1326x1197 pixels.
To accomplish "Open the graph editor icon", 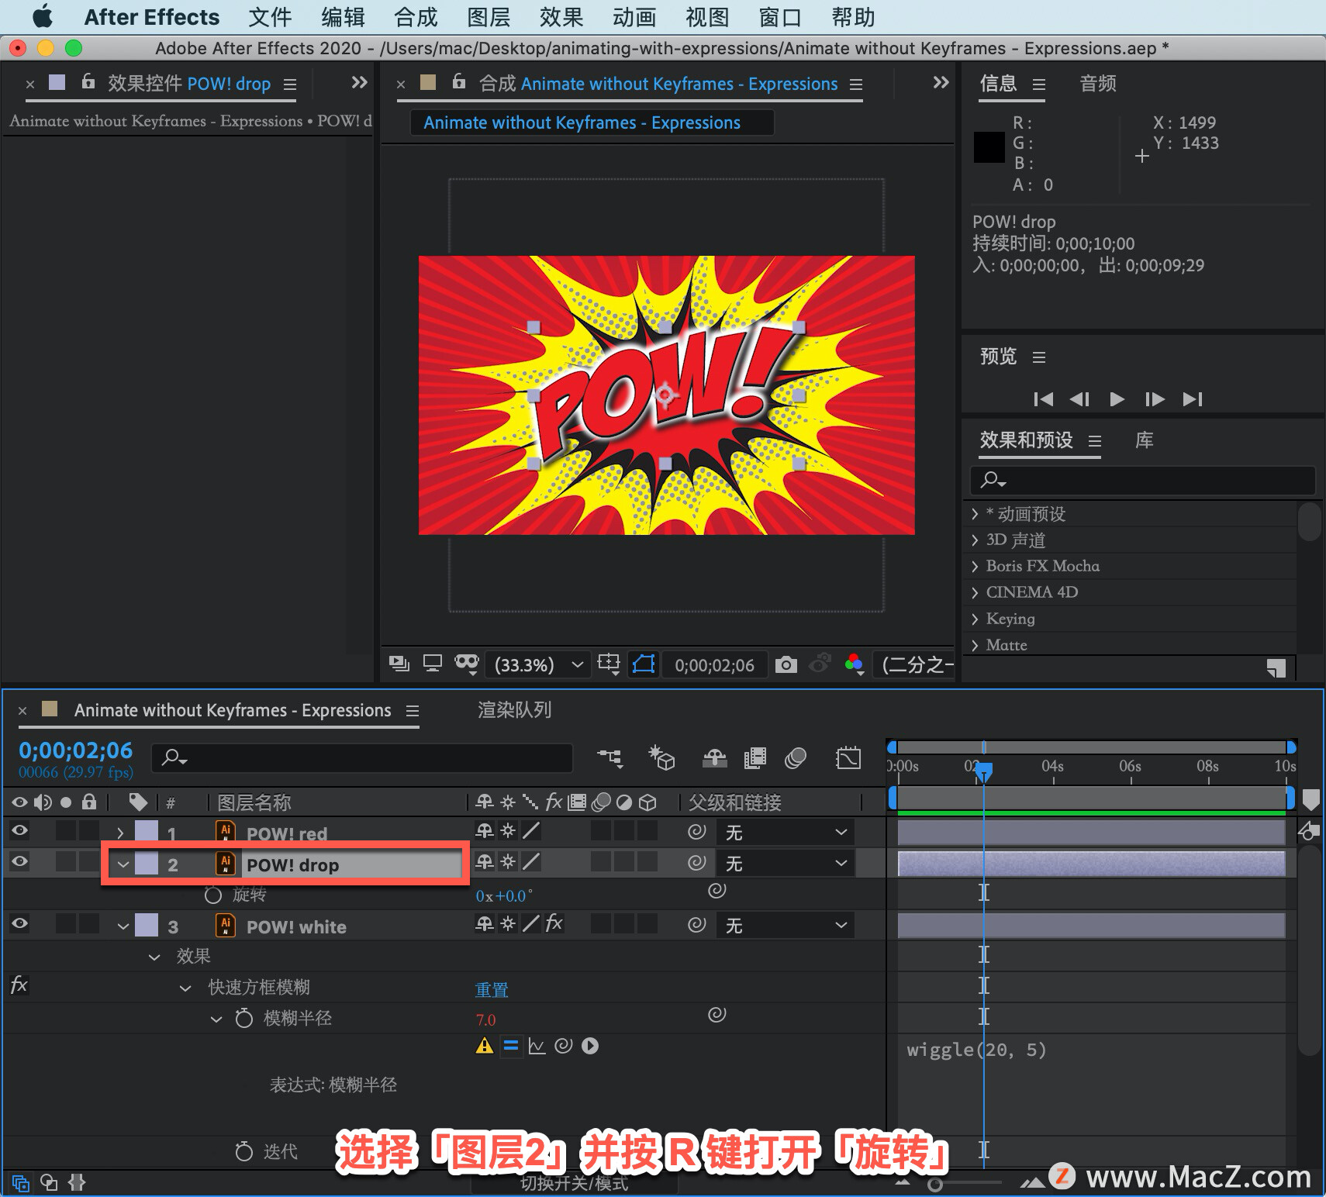I will click(x=848, y=757).
